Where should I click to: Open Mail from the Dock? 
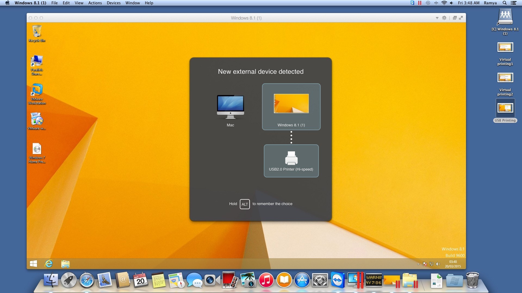(x=105, y=280)
